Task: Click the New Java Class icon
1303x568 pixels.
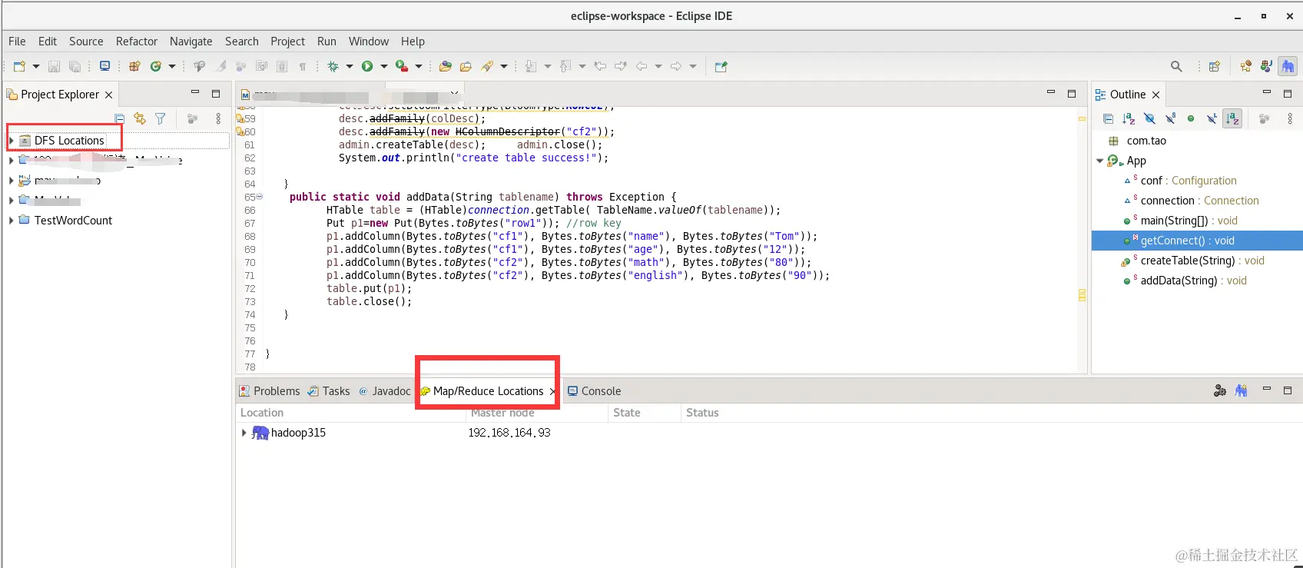Action: [x=156, y=67]
